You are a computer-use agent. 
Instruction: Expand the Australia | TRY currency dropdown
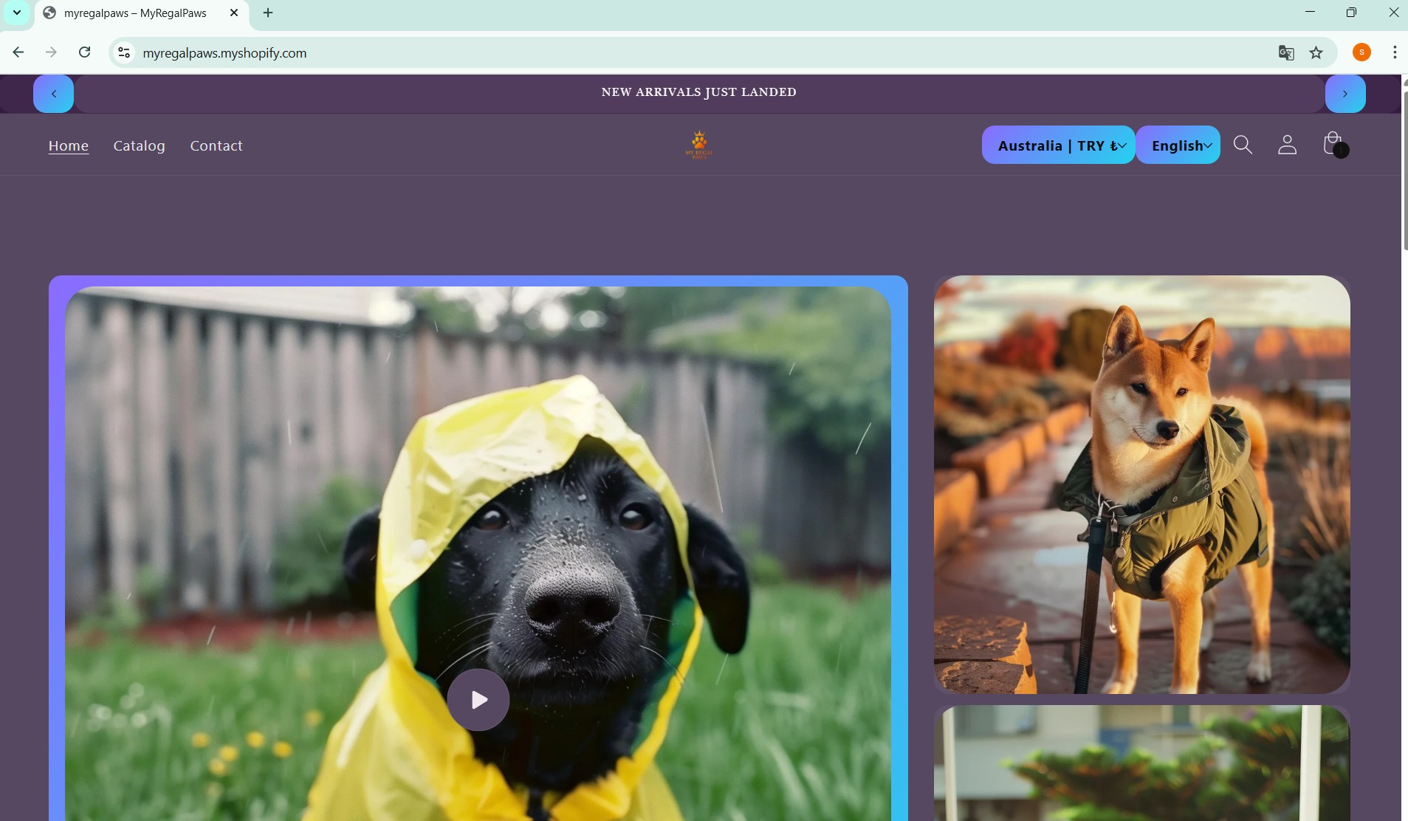pos(1058,145)
